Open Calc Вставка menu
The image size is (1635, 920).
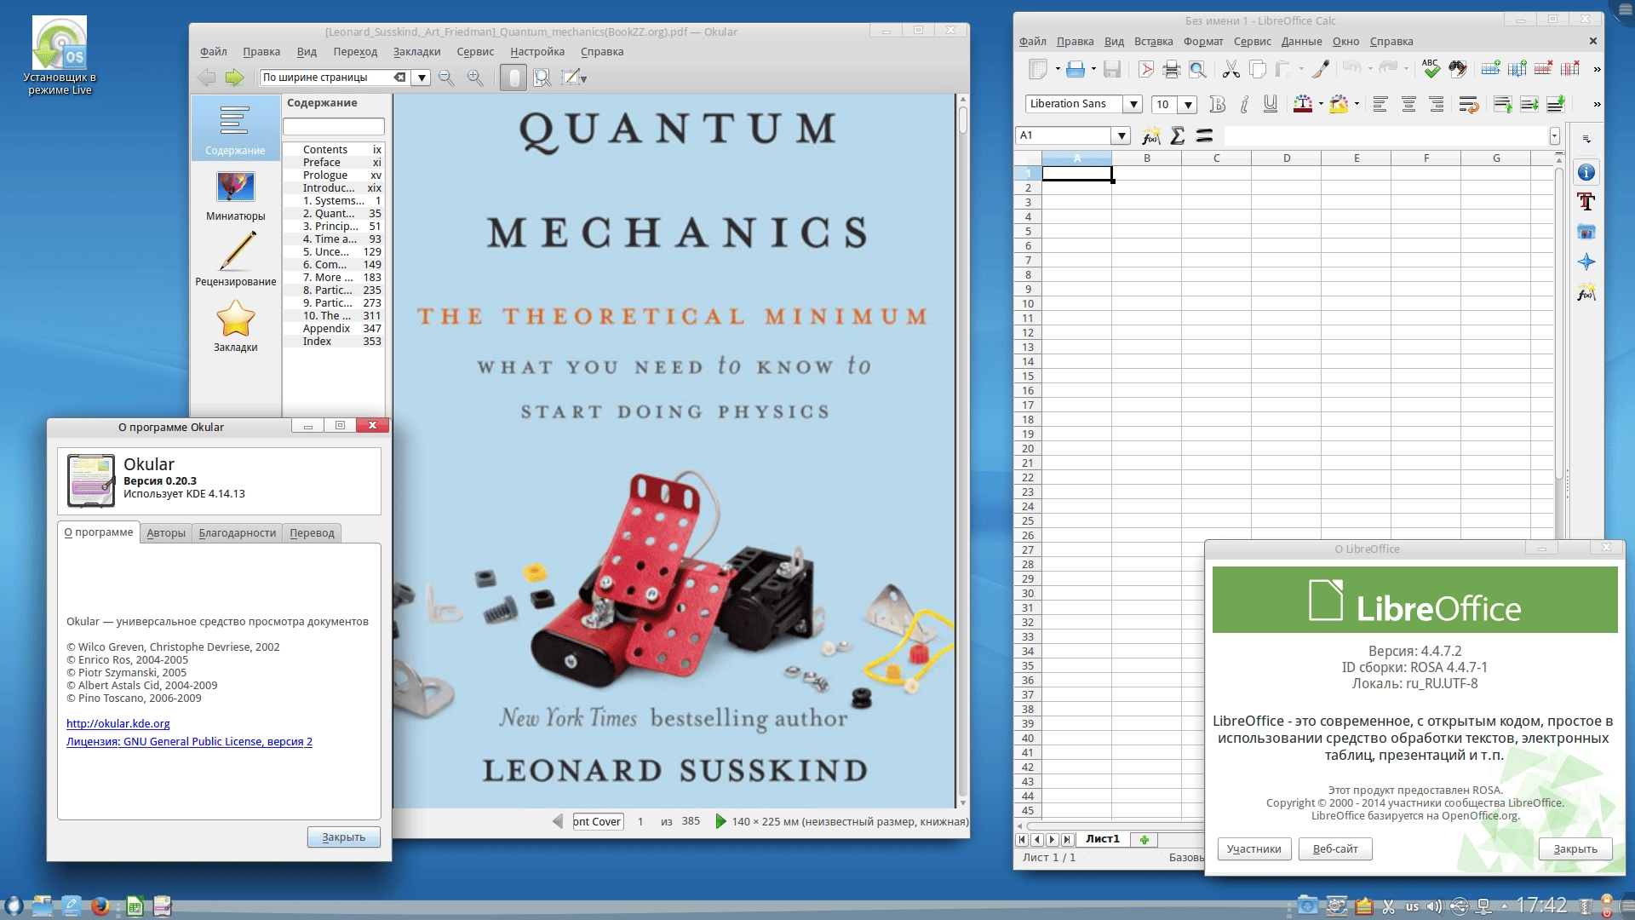(x=1153, y=42)
